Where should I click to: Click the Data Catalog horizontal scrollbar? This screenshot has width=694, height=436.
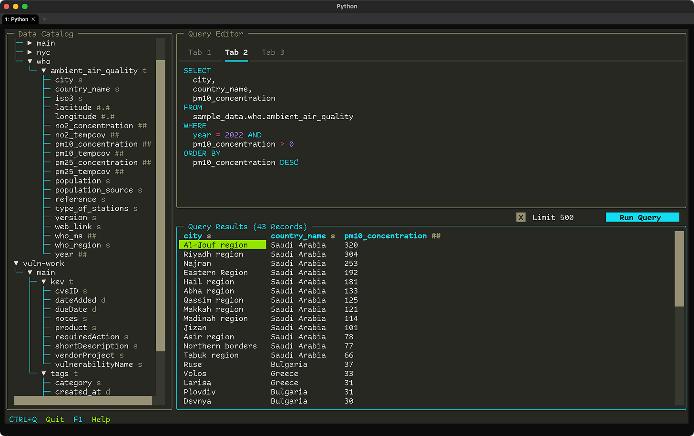(x=83, y=401)
